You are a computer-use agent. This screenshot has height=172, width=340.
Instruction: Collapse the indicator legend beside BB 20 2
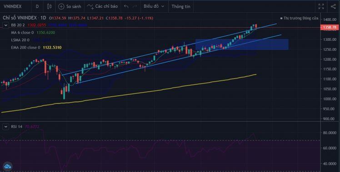[5, 25]
